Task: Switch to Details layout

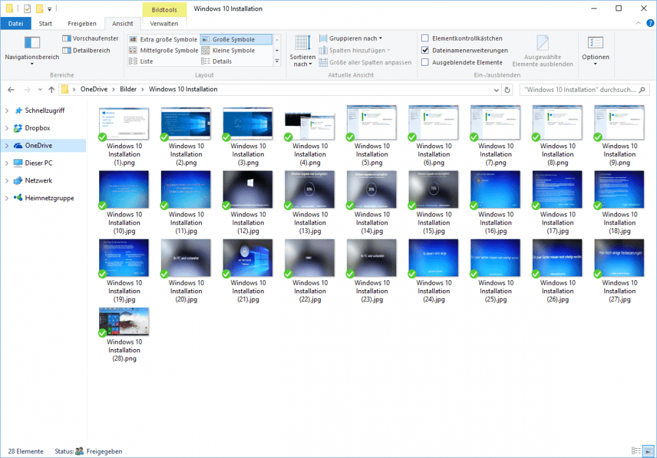Action: tap(217, 61)
